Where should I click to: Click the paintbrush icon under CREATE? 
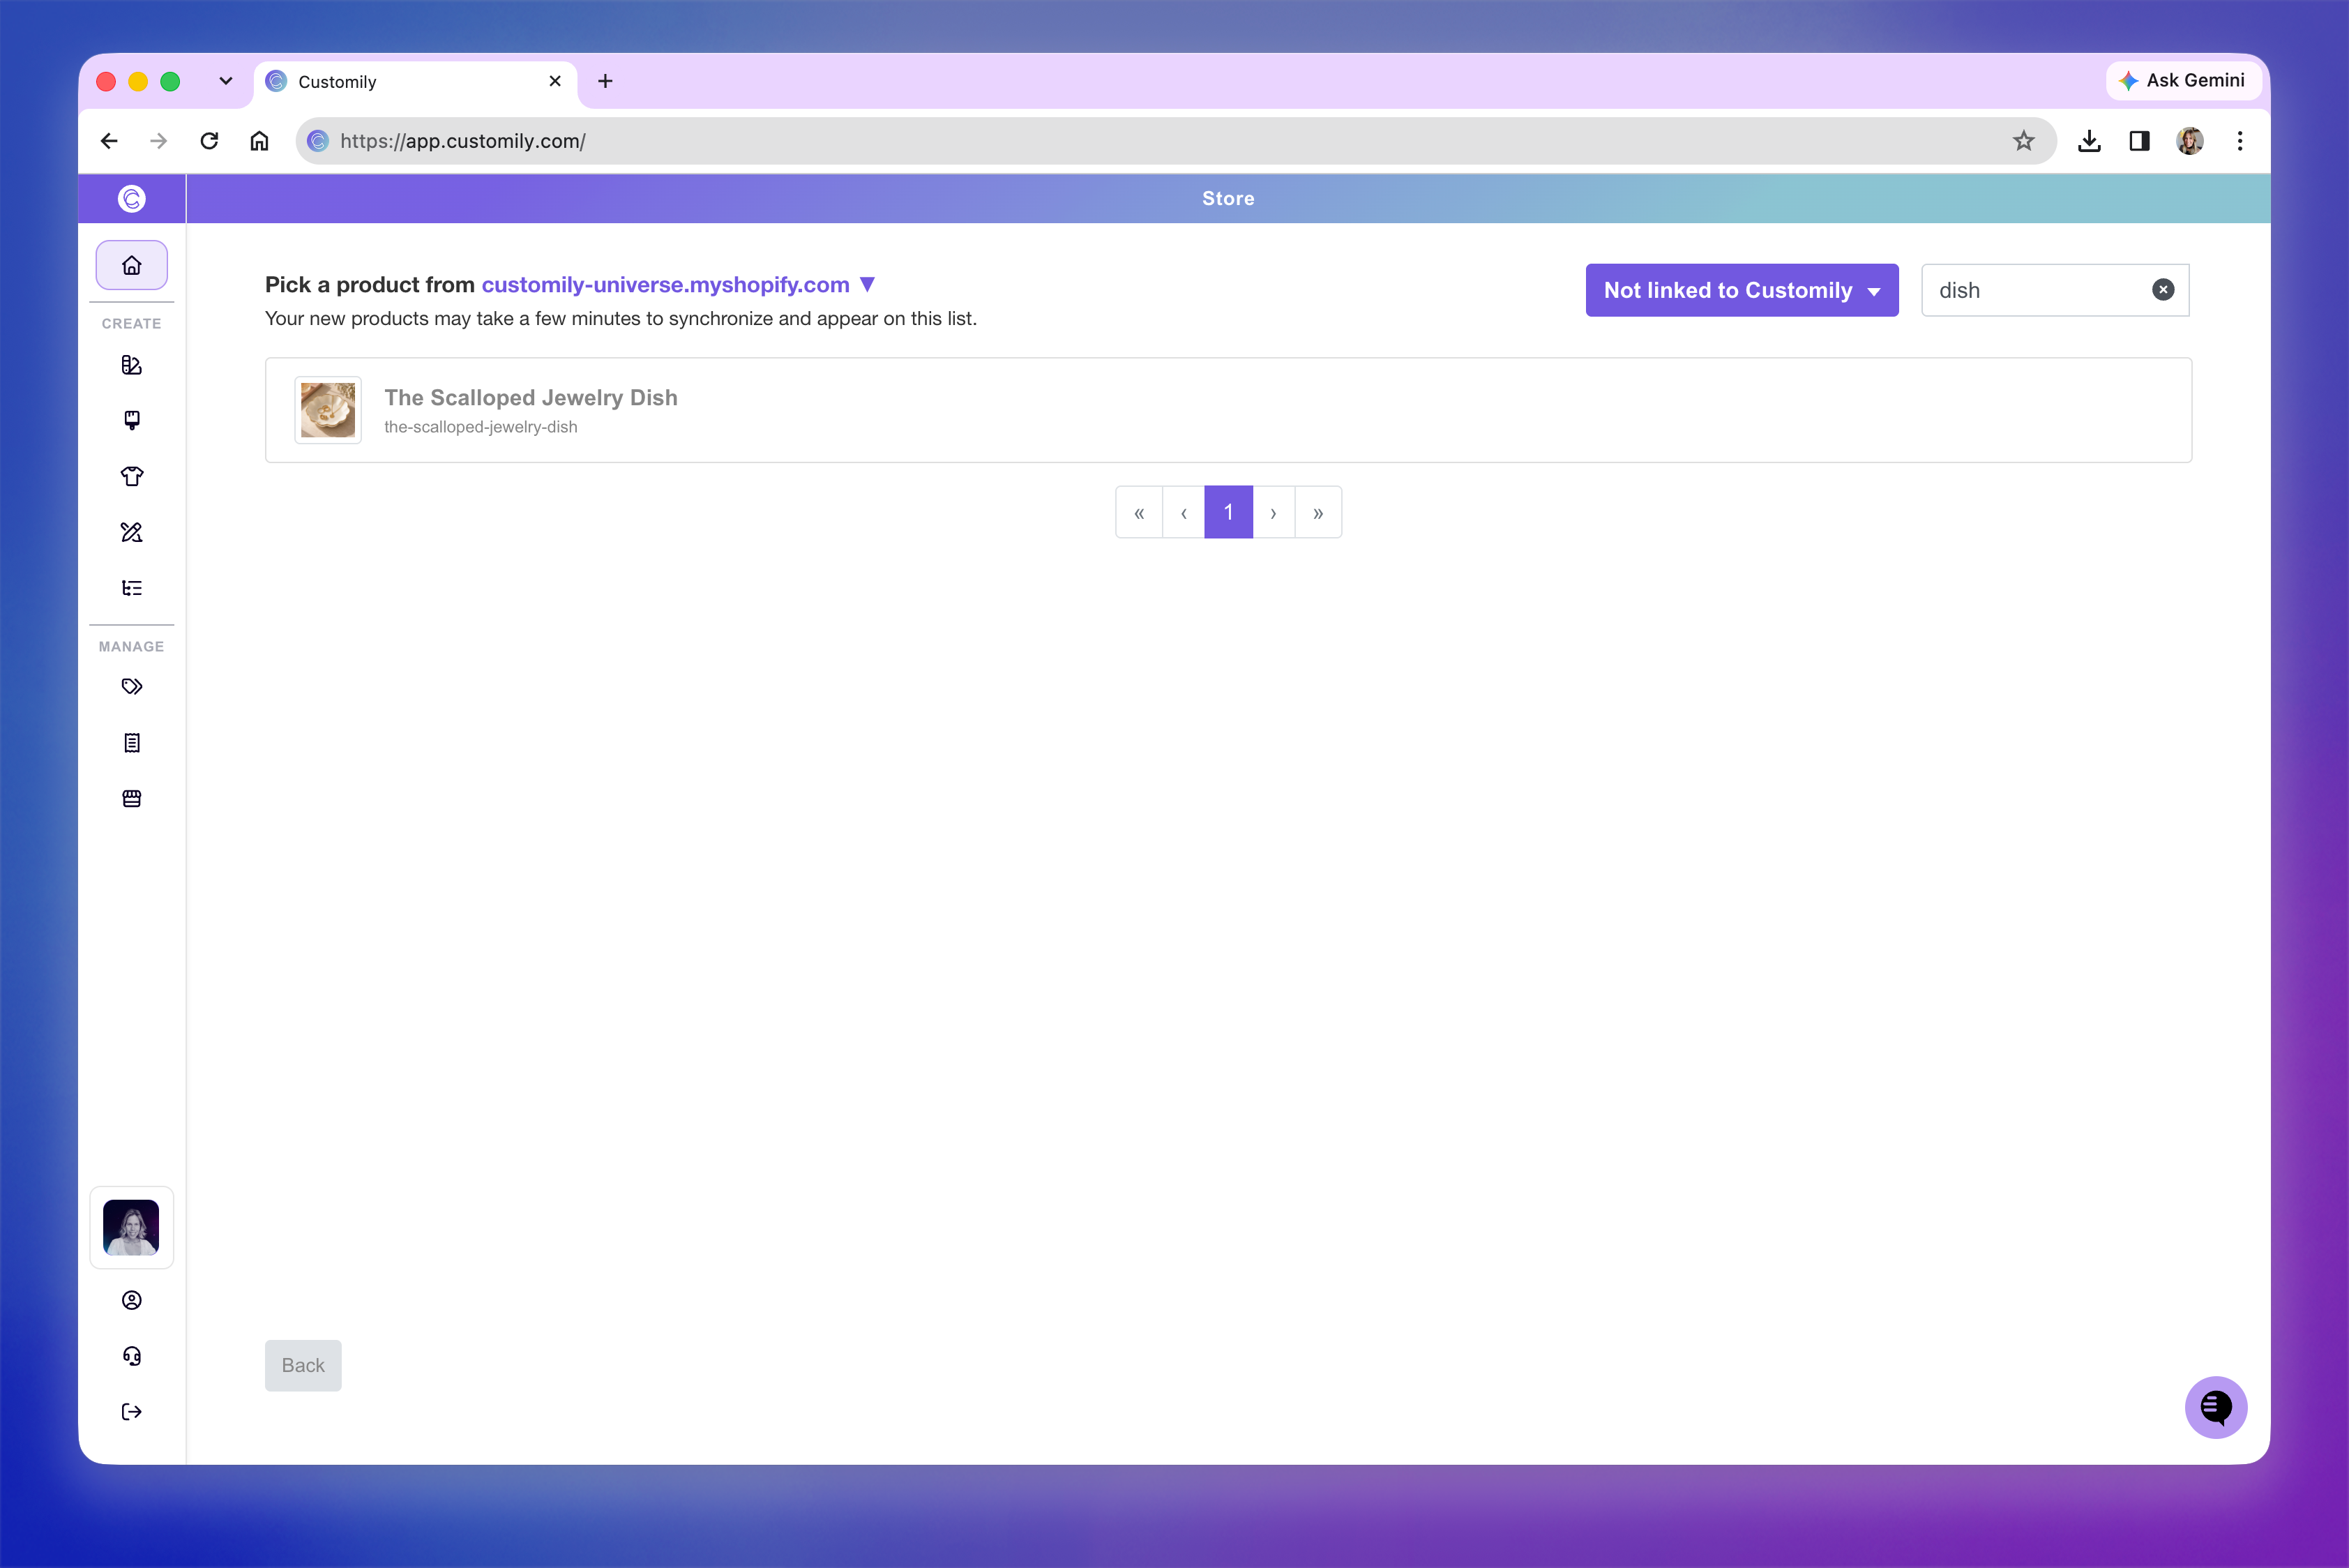[131, 420]
